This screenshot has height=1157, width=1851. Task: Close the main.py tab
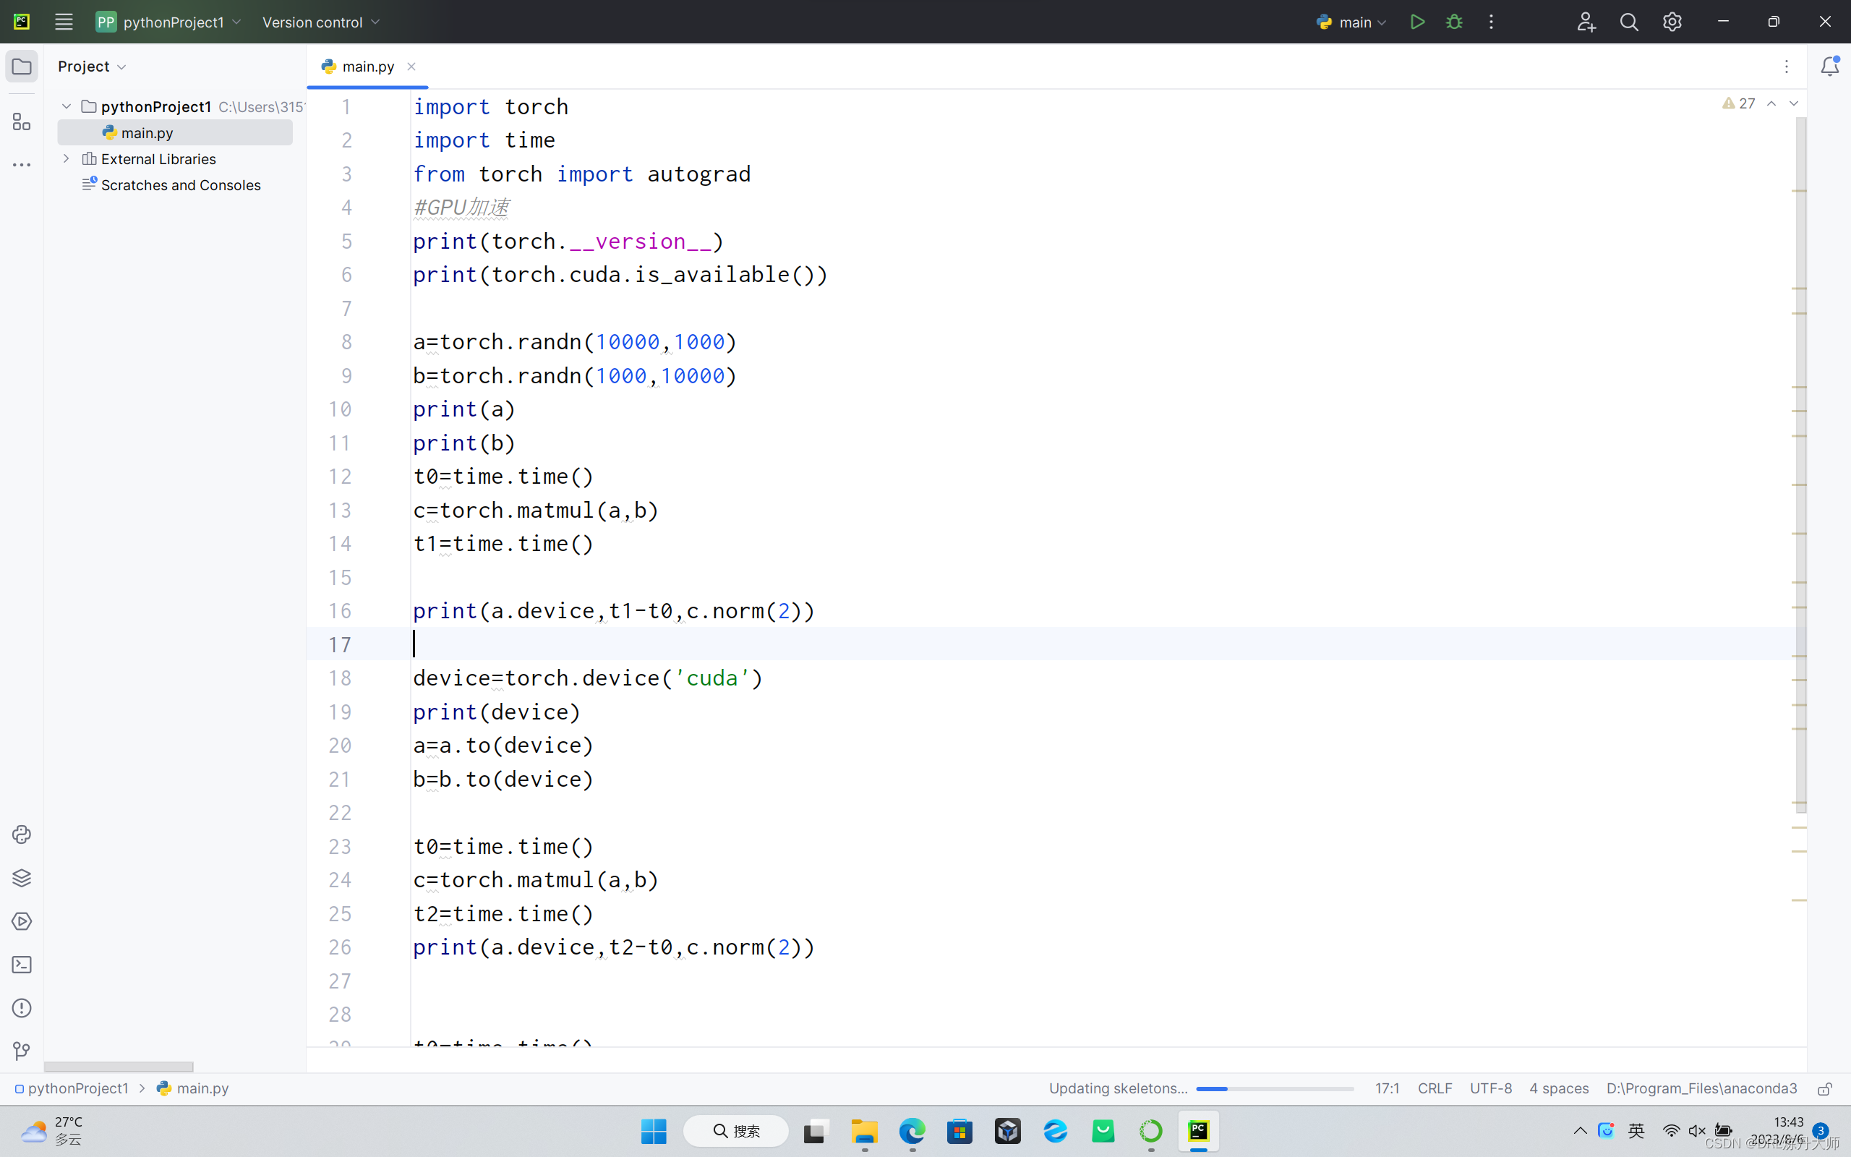pyautogui.click(x=411, y=67)
